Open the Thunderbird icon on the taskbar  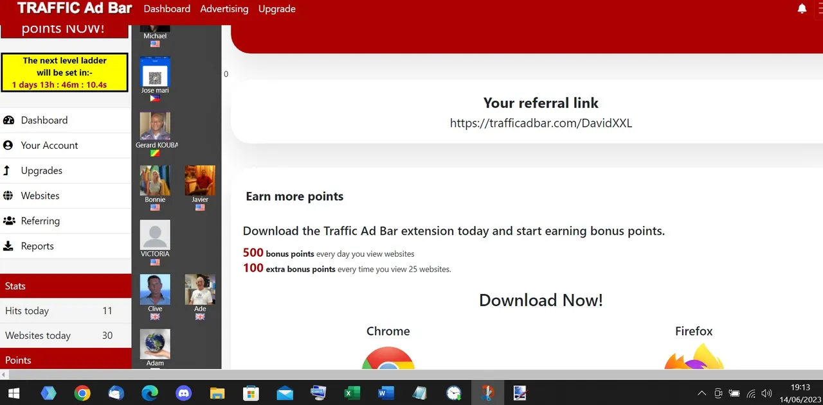(116, 393)
